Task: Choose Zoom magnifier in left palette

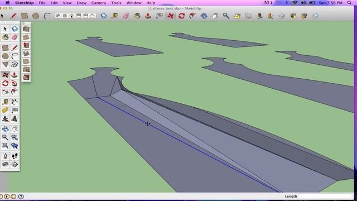Action: [x=5, y=137]
